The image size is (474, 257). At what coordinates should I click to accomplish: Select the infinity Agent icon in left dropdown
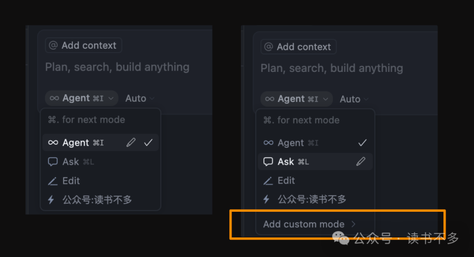(53, 142)
